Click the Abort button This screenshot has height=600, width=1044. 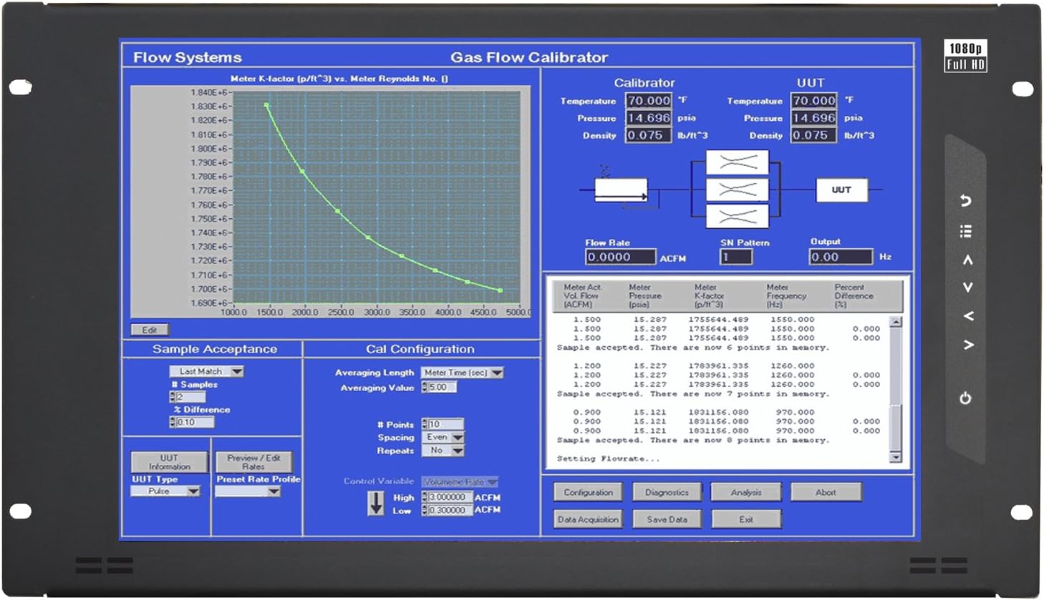[x=826, y=492]
